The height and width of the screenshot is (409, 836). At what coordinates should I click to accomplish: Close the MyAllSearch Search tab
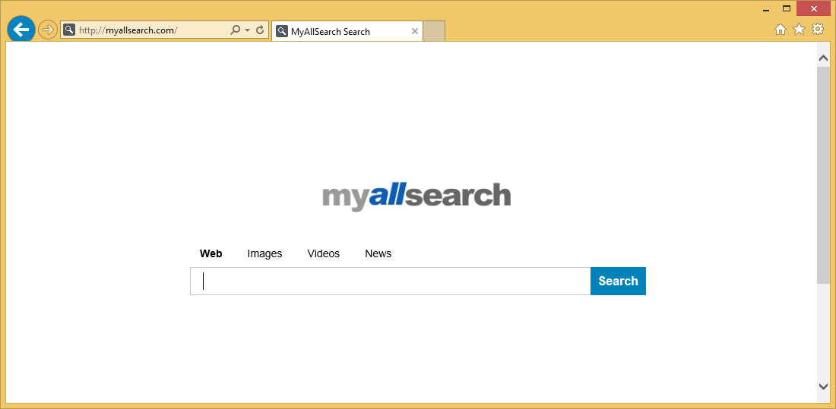point(415,31)
